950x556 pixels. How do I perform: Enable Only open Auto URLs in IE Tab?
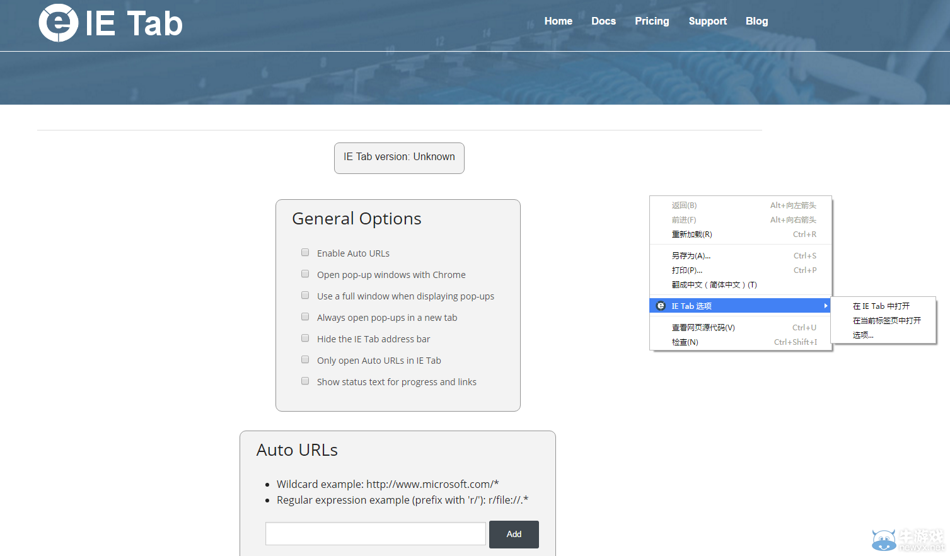[x=305, y=359]
